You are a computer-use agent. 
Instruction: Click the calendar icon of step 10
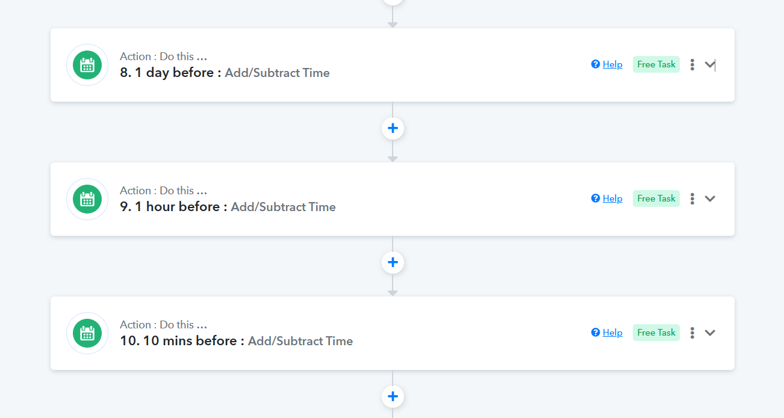87,333
